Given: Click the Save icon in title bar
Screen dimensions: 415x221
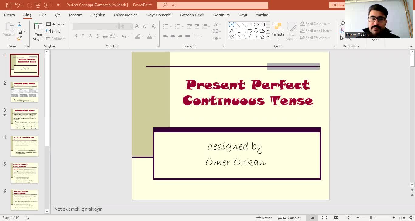Looking at the screenshot, I should 9,5.
